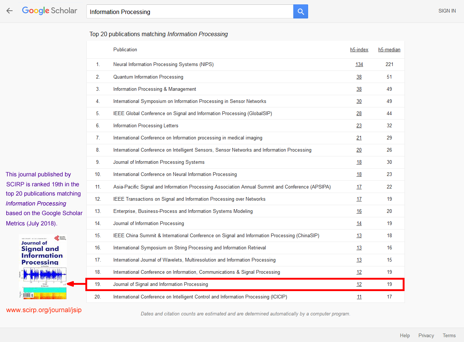
Task: Open h5-index 18 for Journal of Information Processing Systems
Action: 359,162
